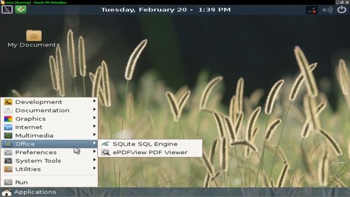Open the Preferences menu category

point(49,152)
